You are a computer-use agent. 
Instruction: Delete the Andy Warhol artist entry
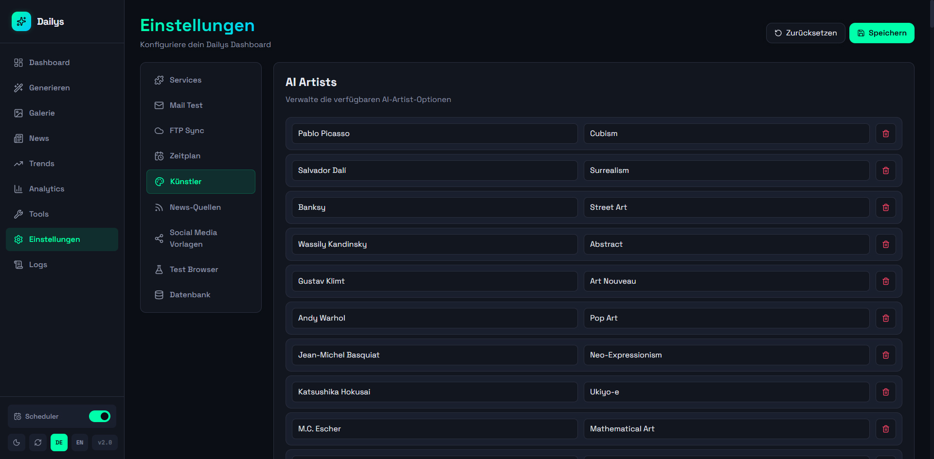point(885,318)
